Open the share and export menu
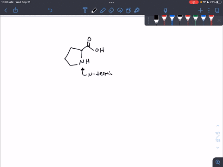 15,10
